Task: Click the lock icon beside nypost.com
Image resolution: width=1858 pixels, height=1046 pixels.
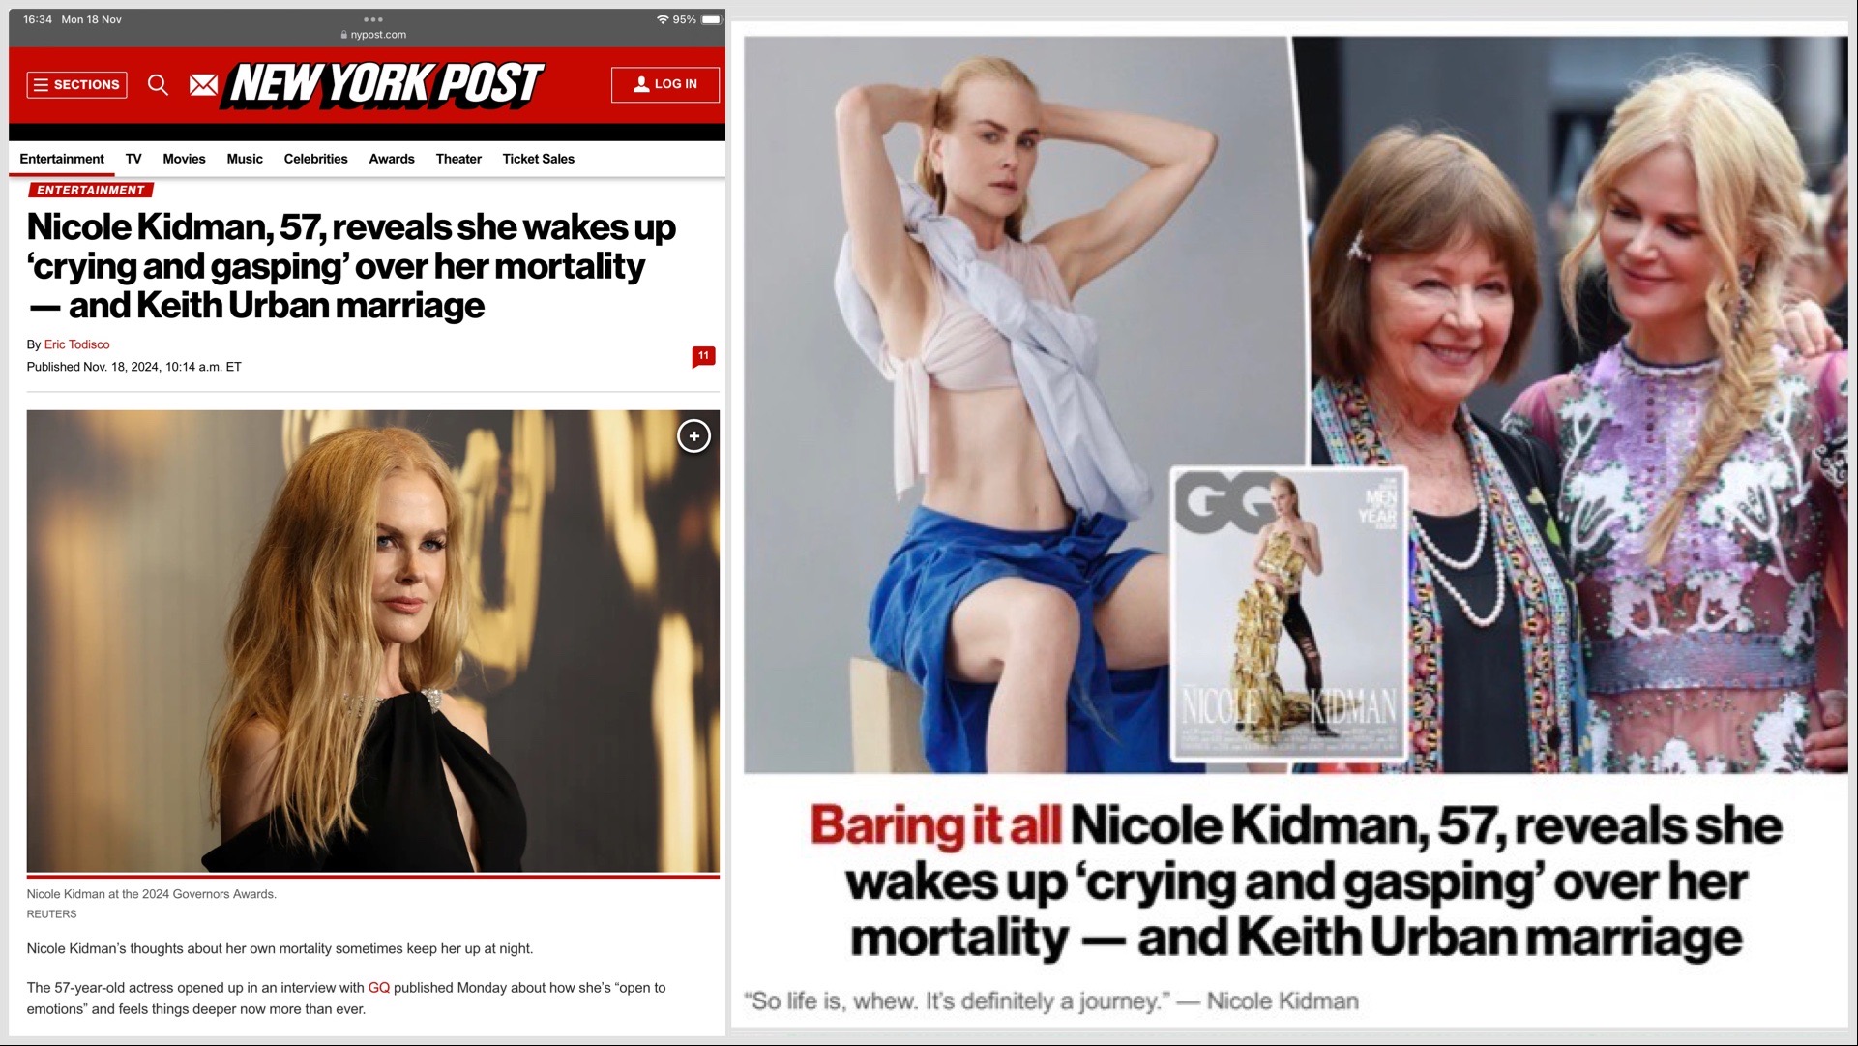Action: point(344,35)
